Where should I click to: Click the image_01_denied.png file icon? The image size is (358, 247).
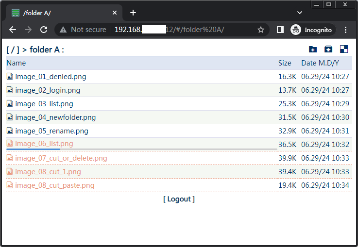(10, 76)
